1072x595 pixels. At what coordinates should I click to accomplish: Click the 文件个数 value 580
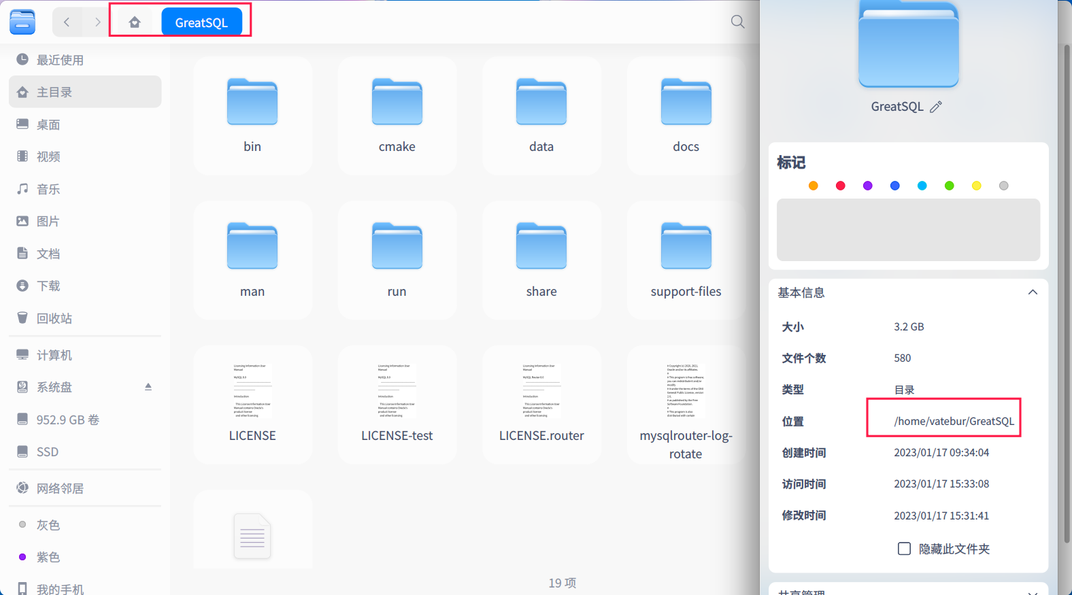[902, 358]
